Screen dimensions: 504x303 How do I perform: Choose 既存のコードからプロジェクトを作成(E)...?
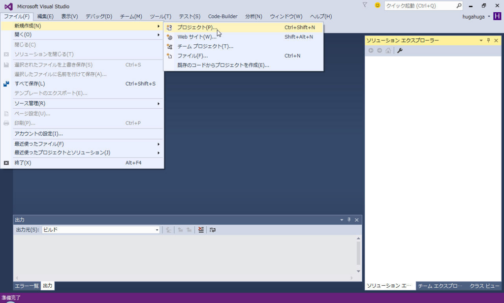(243, 65)
